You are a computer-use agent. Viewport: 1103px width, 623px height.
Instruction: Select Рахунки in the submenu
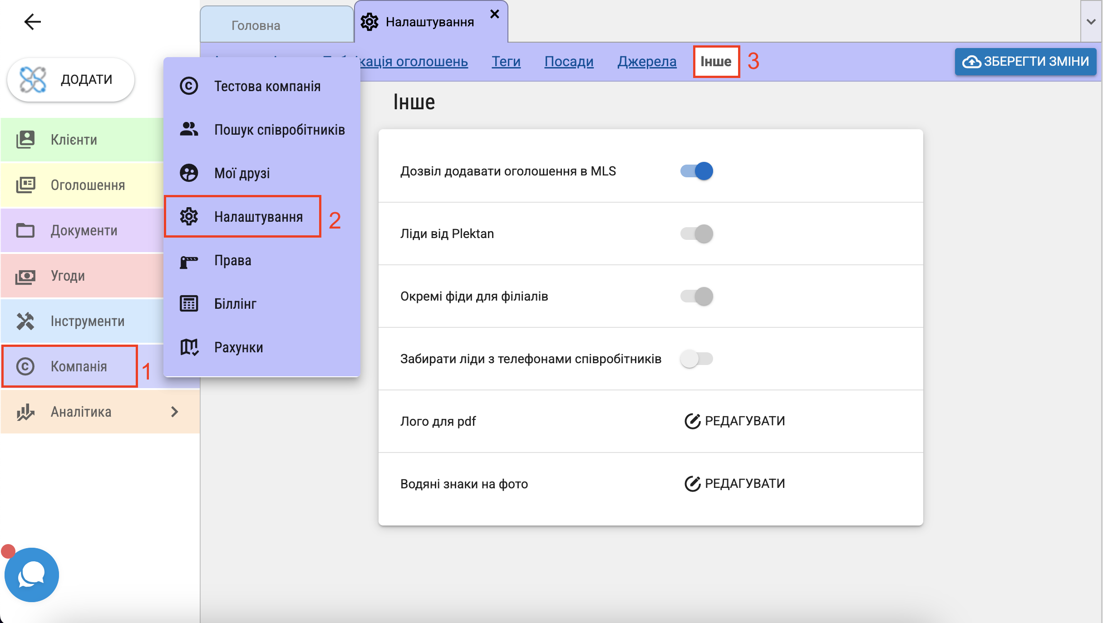(262, 347)
